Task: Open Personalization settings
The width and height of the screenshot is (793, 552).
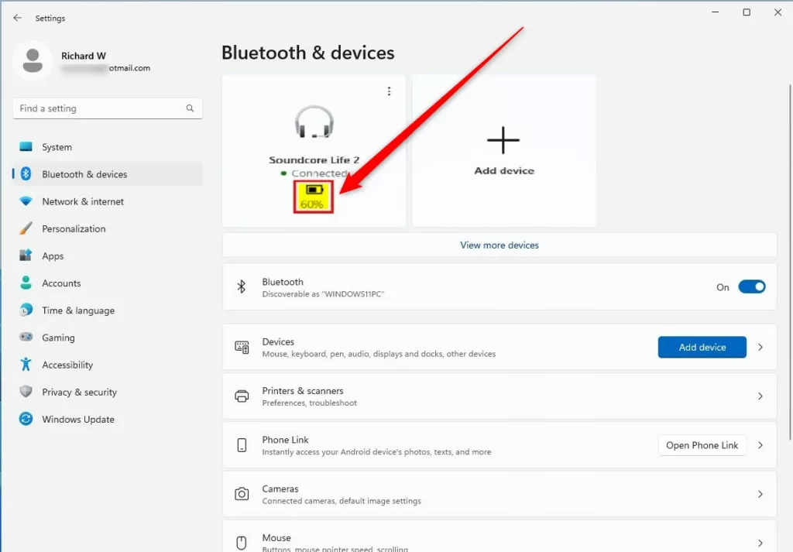Action: pos(107,228)
